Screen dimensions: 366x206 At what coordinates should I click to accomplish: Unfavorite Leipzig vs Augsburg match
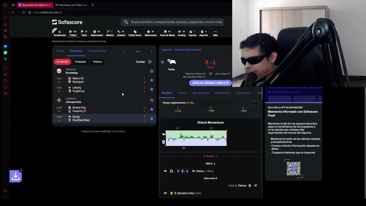click(x=152, y=89)
